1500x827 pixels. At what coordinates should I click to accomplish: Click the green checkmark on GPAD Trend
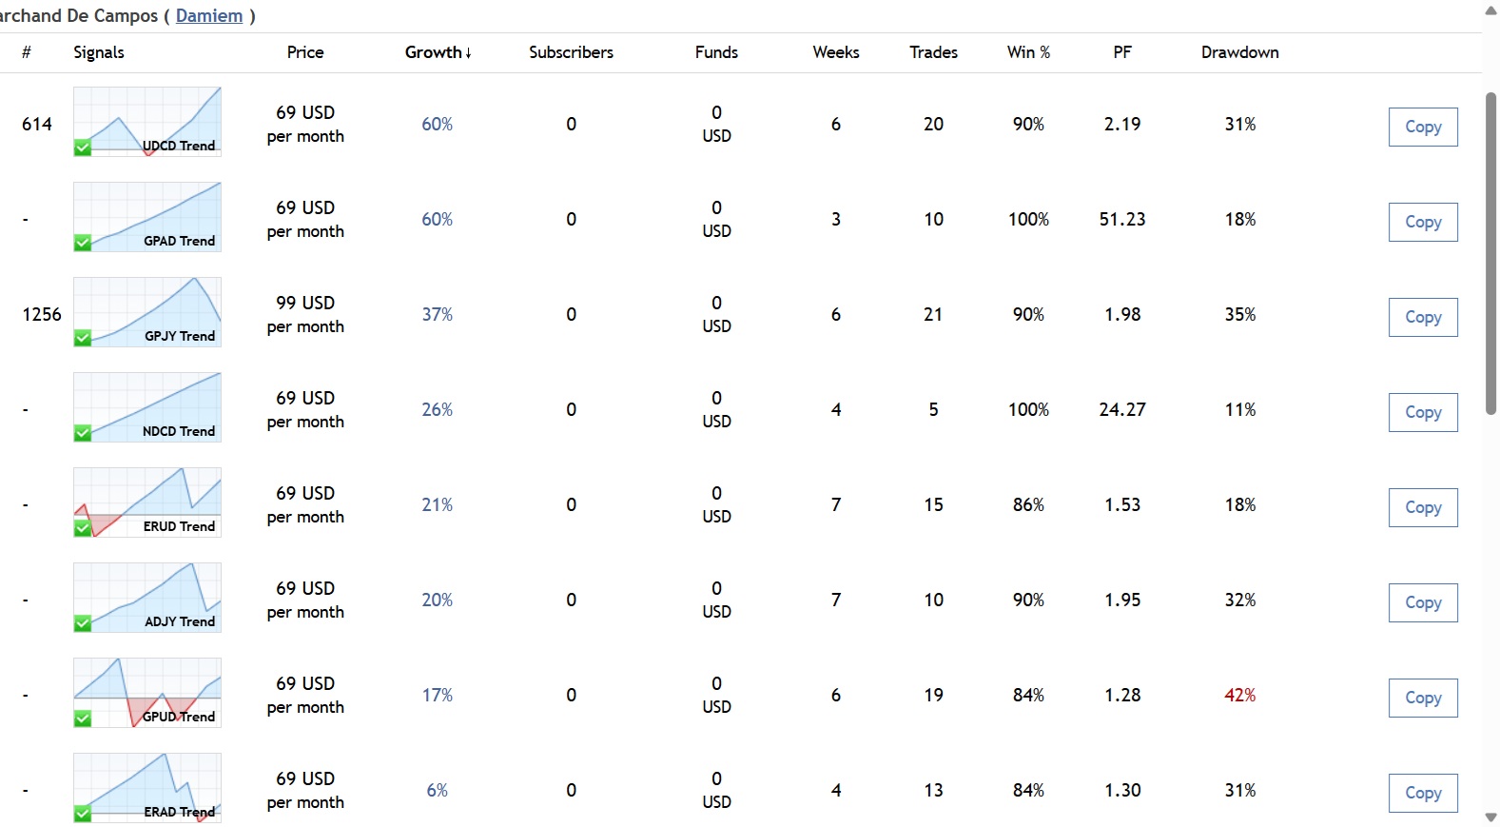tap(83, 243)
